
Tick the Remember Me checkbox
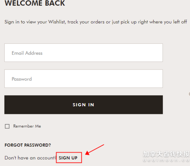7,126
